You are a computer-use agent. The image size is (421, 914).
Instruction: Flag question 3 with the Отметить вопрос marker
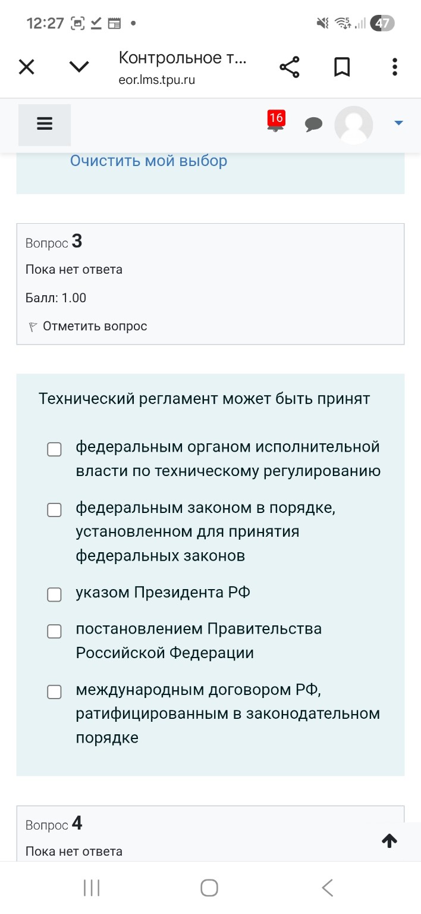[x=87, y=326]
